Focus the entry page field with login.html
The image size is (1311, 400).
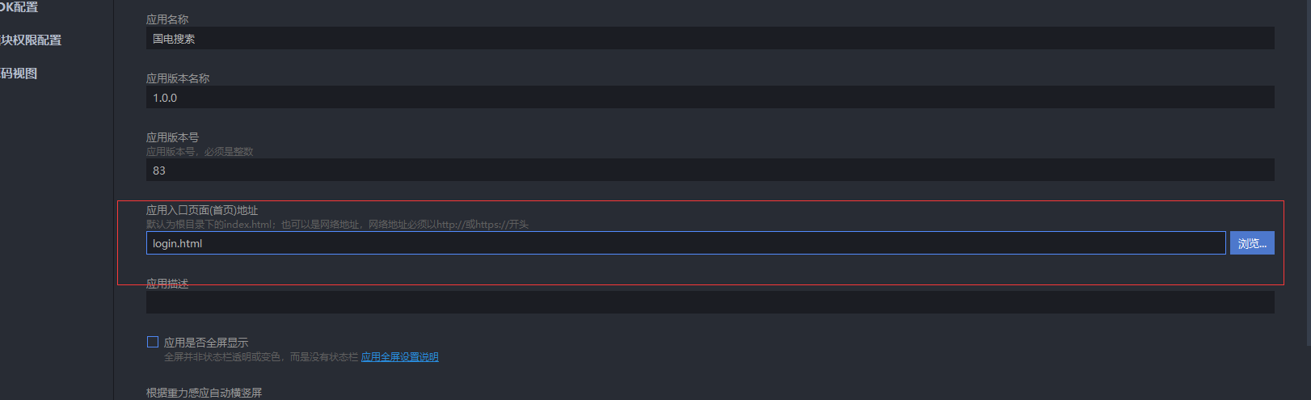[685, 243]
